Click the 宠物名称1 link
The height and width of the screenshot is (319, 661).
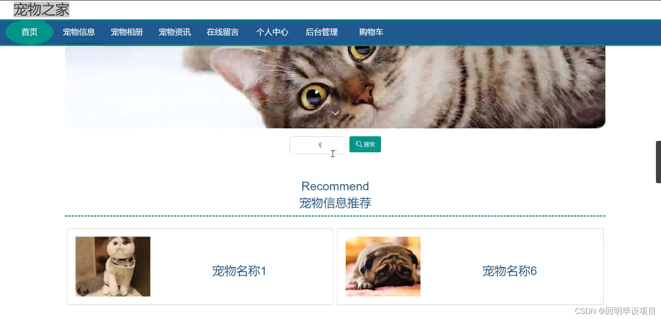(239, 271)
